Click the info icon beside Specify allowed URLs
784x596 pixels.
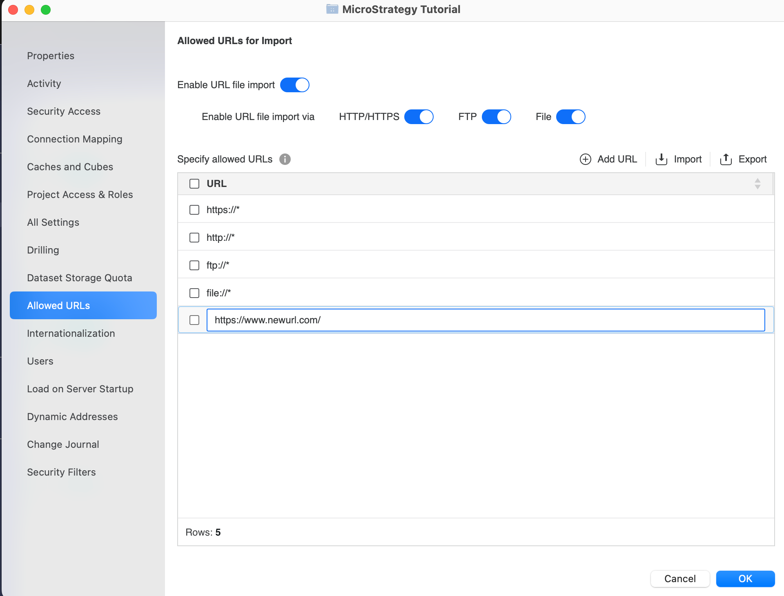pyautogui.click(x=285, y=159)
